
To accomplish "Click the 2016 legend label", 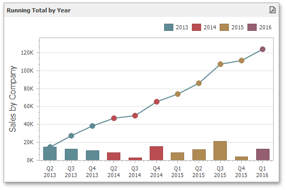I will coord(265,27).
